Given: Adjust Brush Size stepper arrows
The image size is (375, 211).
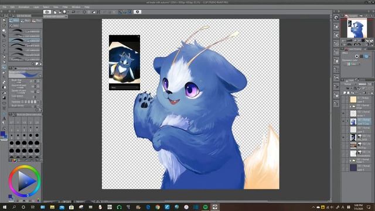Looking at the screenshot, I should [35, 81].
